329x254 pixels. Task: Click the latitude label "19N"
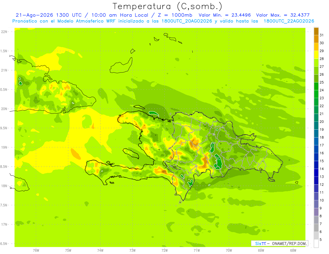(x=4, y=147)
